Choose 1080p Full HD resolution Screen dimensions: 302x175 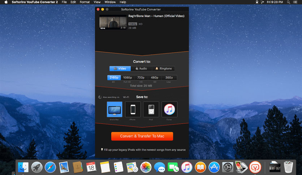pos(127,77)
